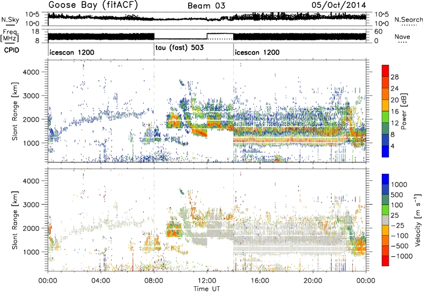
Task: Click the noise trace in the N.Sky panel
Action: tap(207, 18)
